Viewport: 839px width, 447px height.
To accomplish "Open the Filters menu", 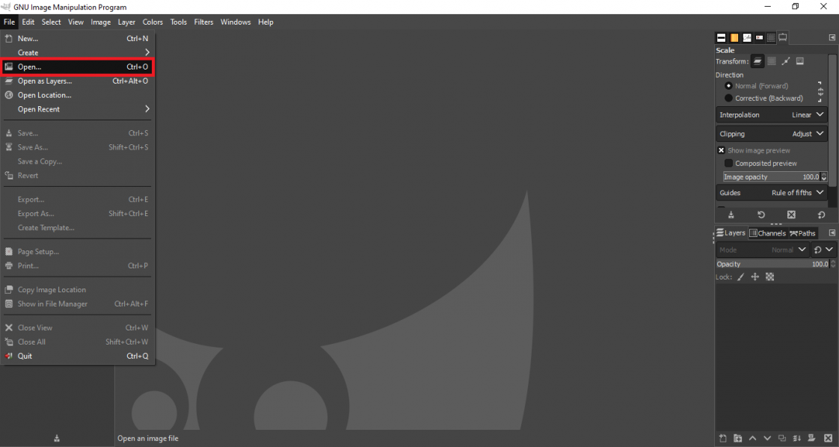I will (x=203, y=22).
